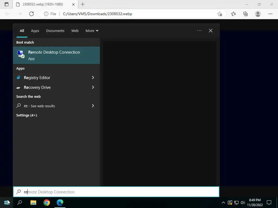The height and width of the screenshot is (208, 278).
Task: Click the Edge address bar URL
Action: point(97,14)
